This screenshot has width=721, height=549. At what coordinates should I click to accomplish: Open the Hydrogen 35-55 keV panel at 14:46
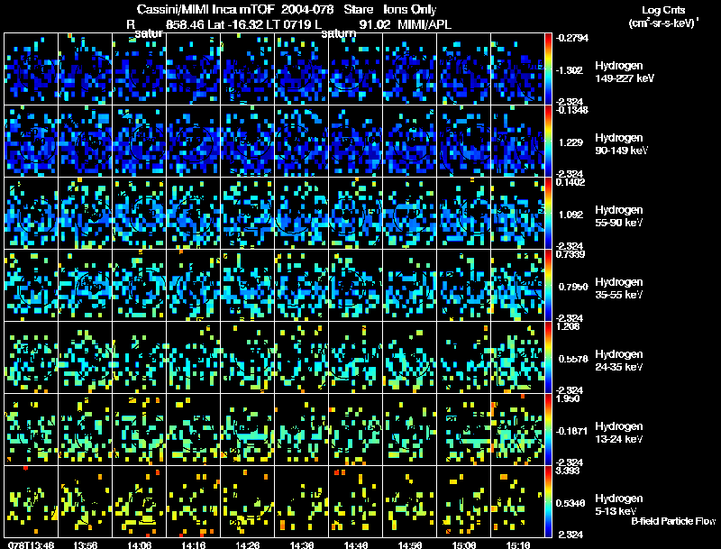coord(355,286)
